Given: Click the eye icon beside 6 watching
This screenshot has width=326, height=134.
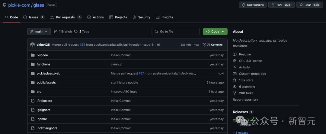Looking at the screenshot, I should [235, 87].
